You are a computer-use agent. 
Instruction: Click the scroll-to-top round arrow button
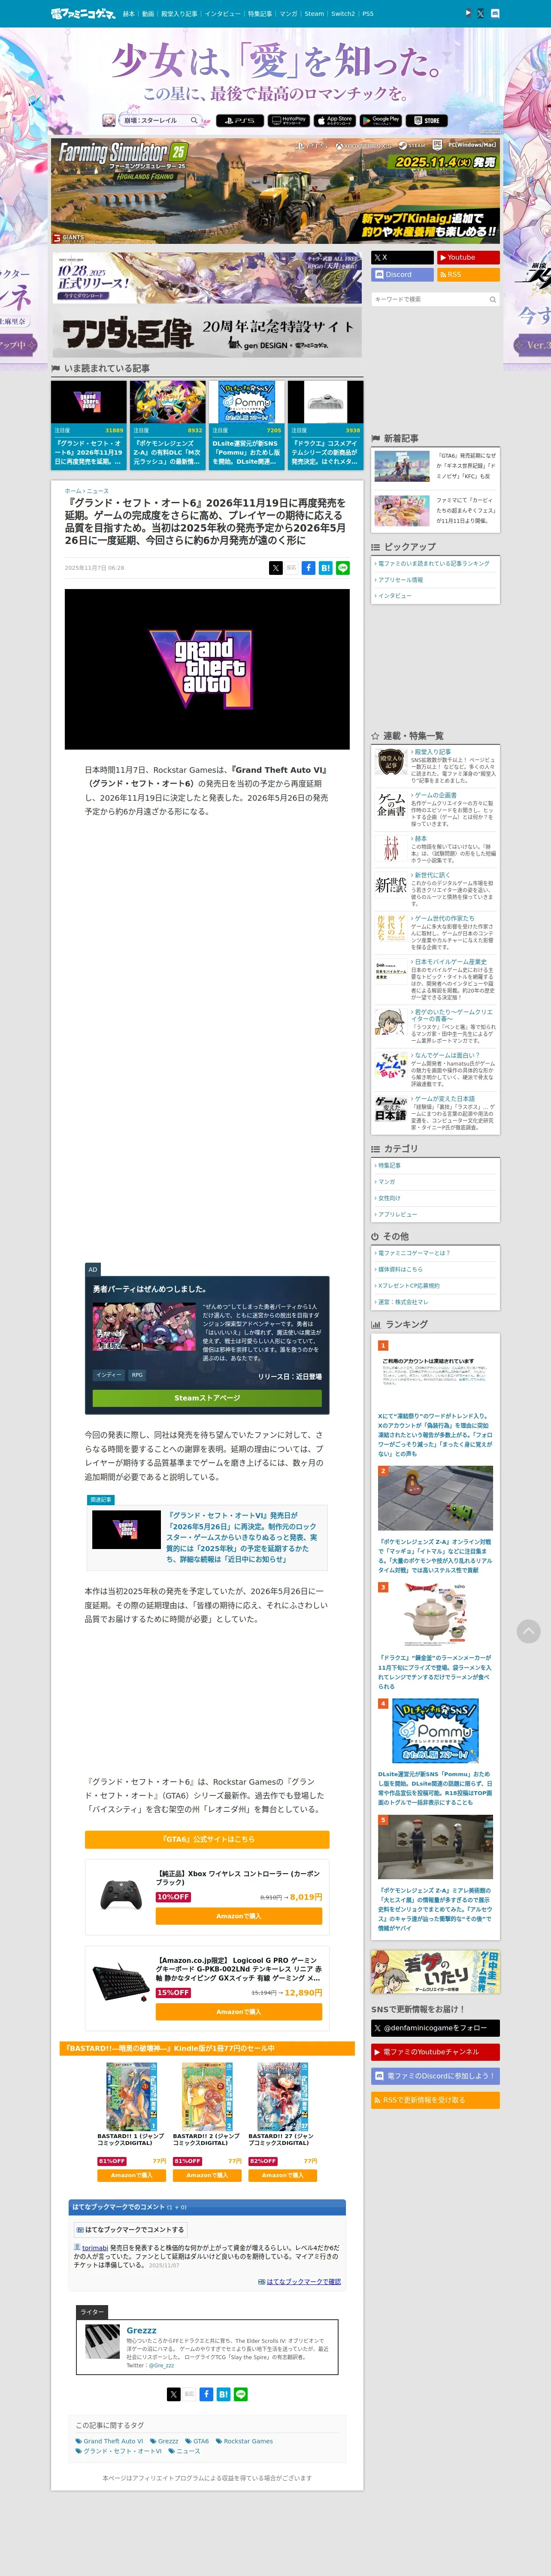528,1631
